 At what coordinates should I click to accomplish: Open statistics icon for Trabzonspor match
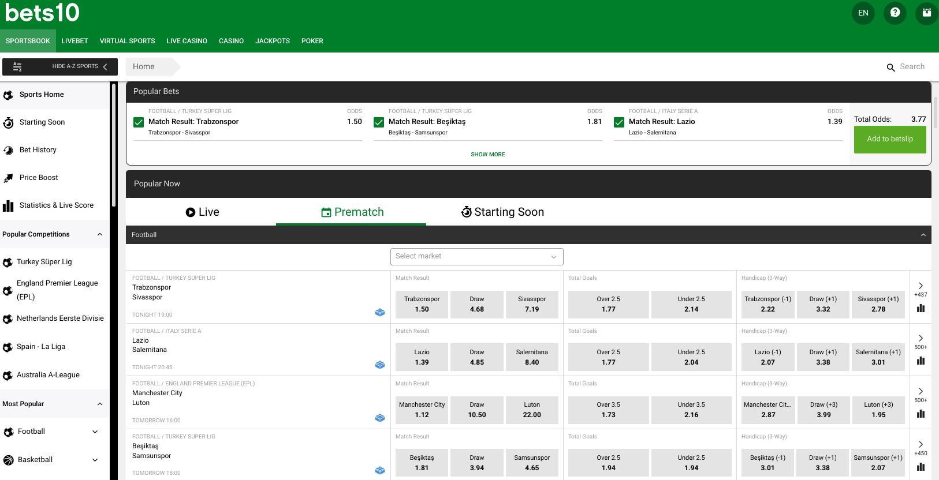point(921,308)
